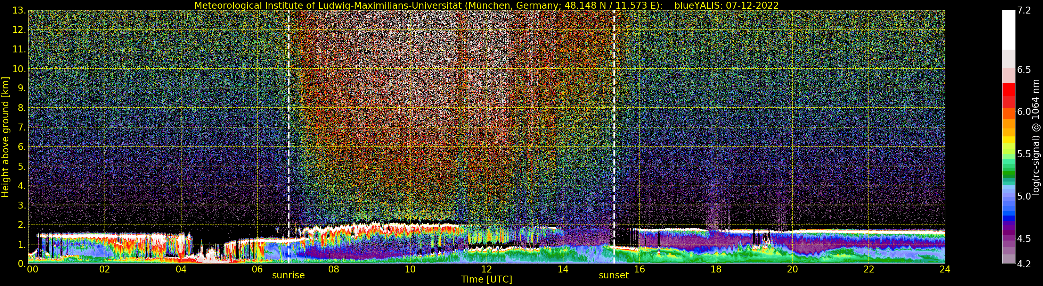This screenshot has height=286, width=1043.
Task: Click the colorbar value "4.2"
Action: (1024, 264)
